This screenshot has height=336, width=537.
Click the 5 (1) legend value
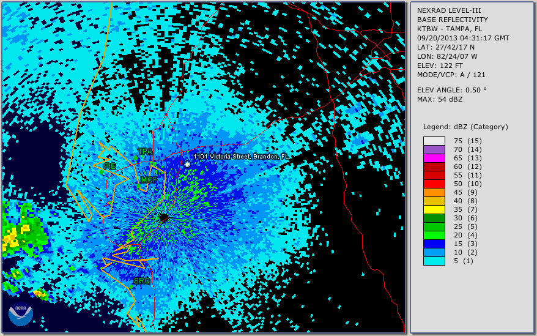[464, 261]
